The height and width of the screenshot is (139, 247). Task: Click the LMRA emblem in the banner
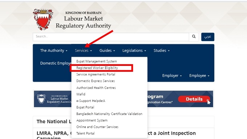click(41, 99)
